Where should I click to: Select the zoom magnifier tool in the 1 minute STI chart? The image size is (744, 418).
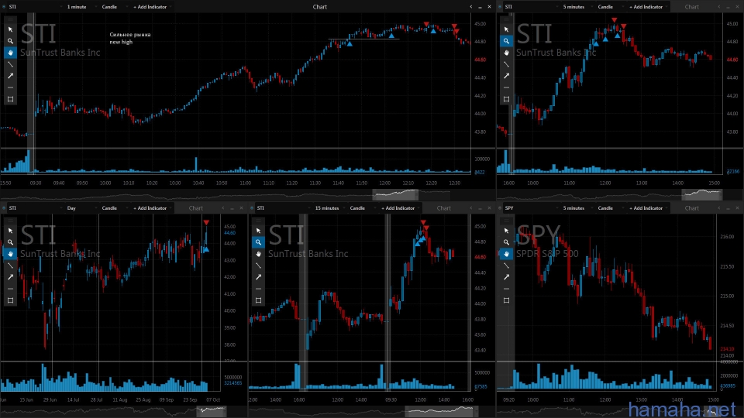pyautogui.click(x=10, y=41)
